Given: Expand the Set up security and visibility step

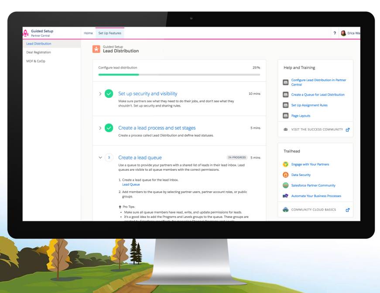Looking at the screenshot, I should tap(100, 93).
